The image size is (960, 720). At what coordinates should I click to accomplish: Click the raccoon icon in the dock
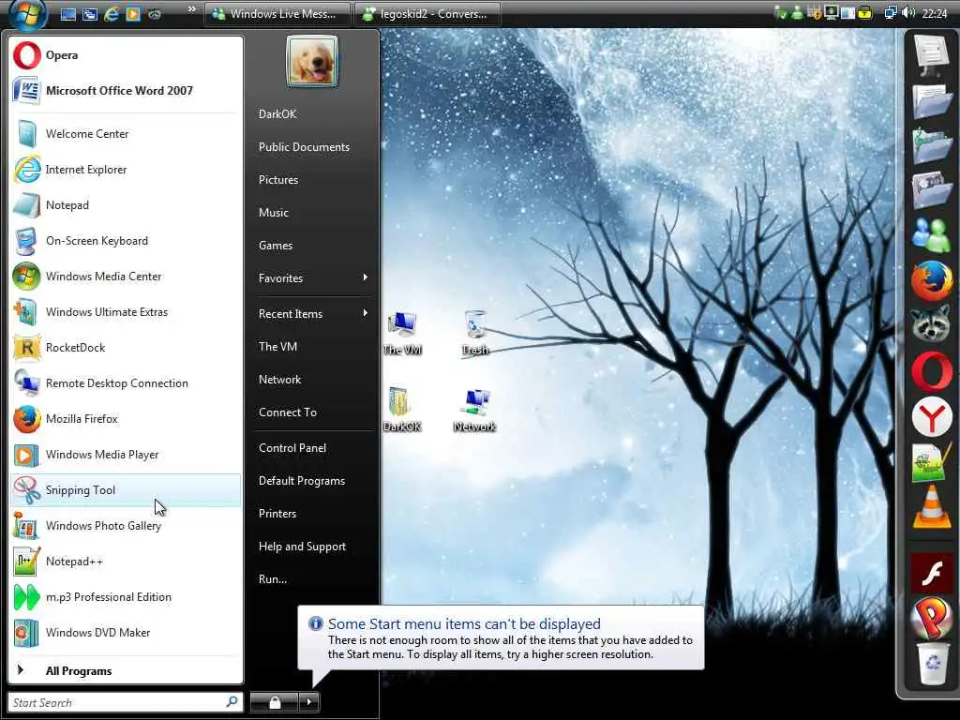(x=931, y=325)
